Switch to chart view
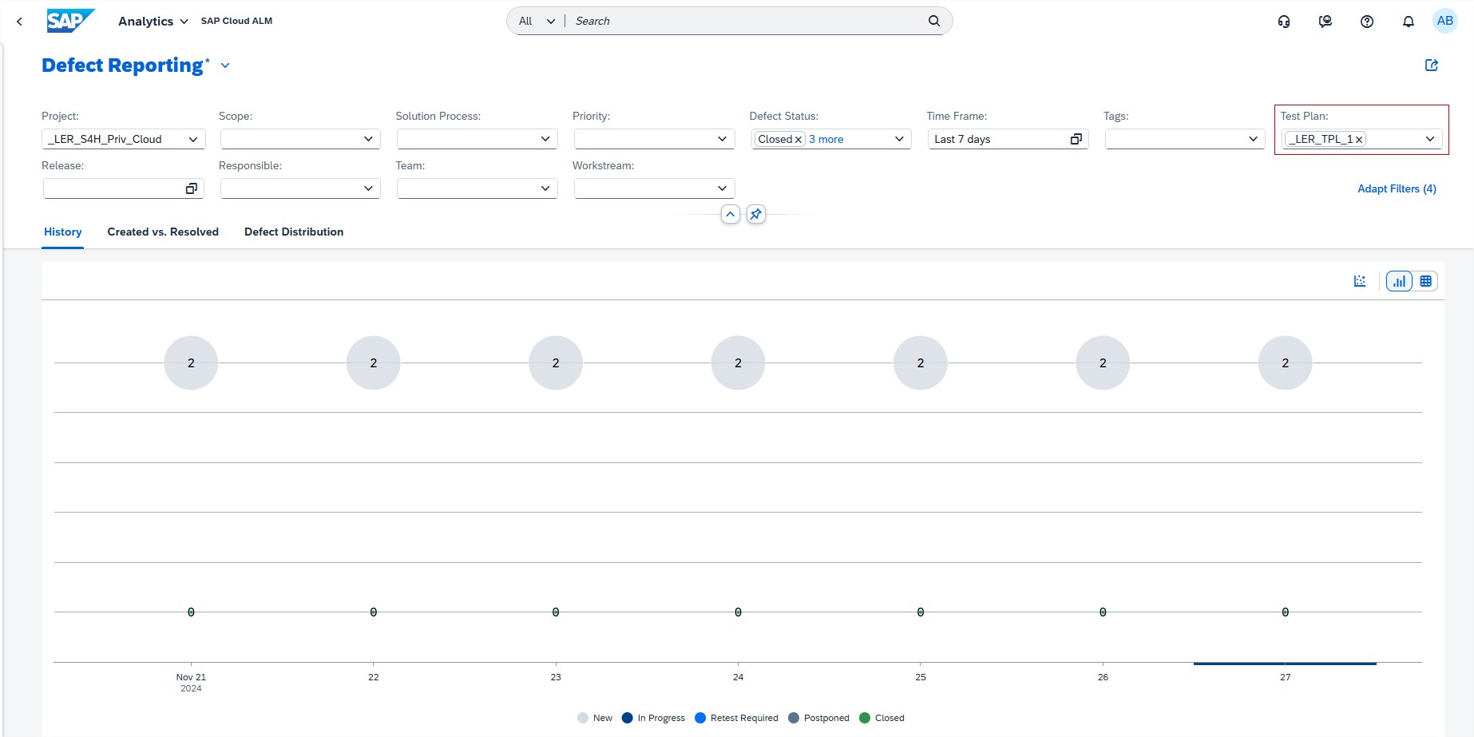Screen dimensions: 1474x737 1399,281
